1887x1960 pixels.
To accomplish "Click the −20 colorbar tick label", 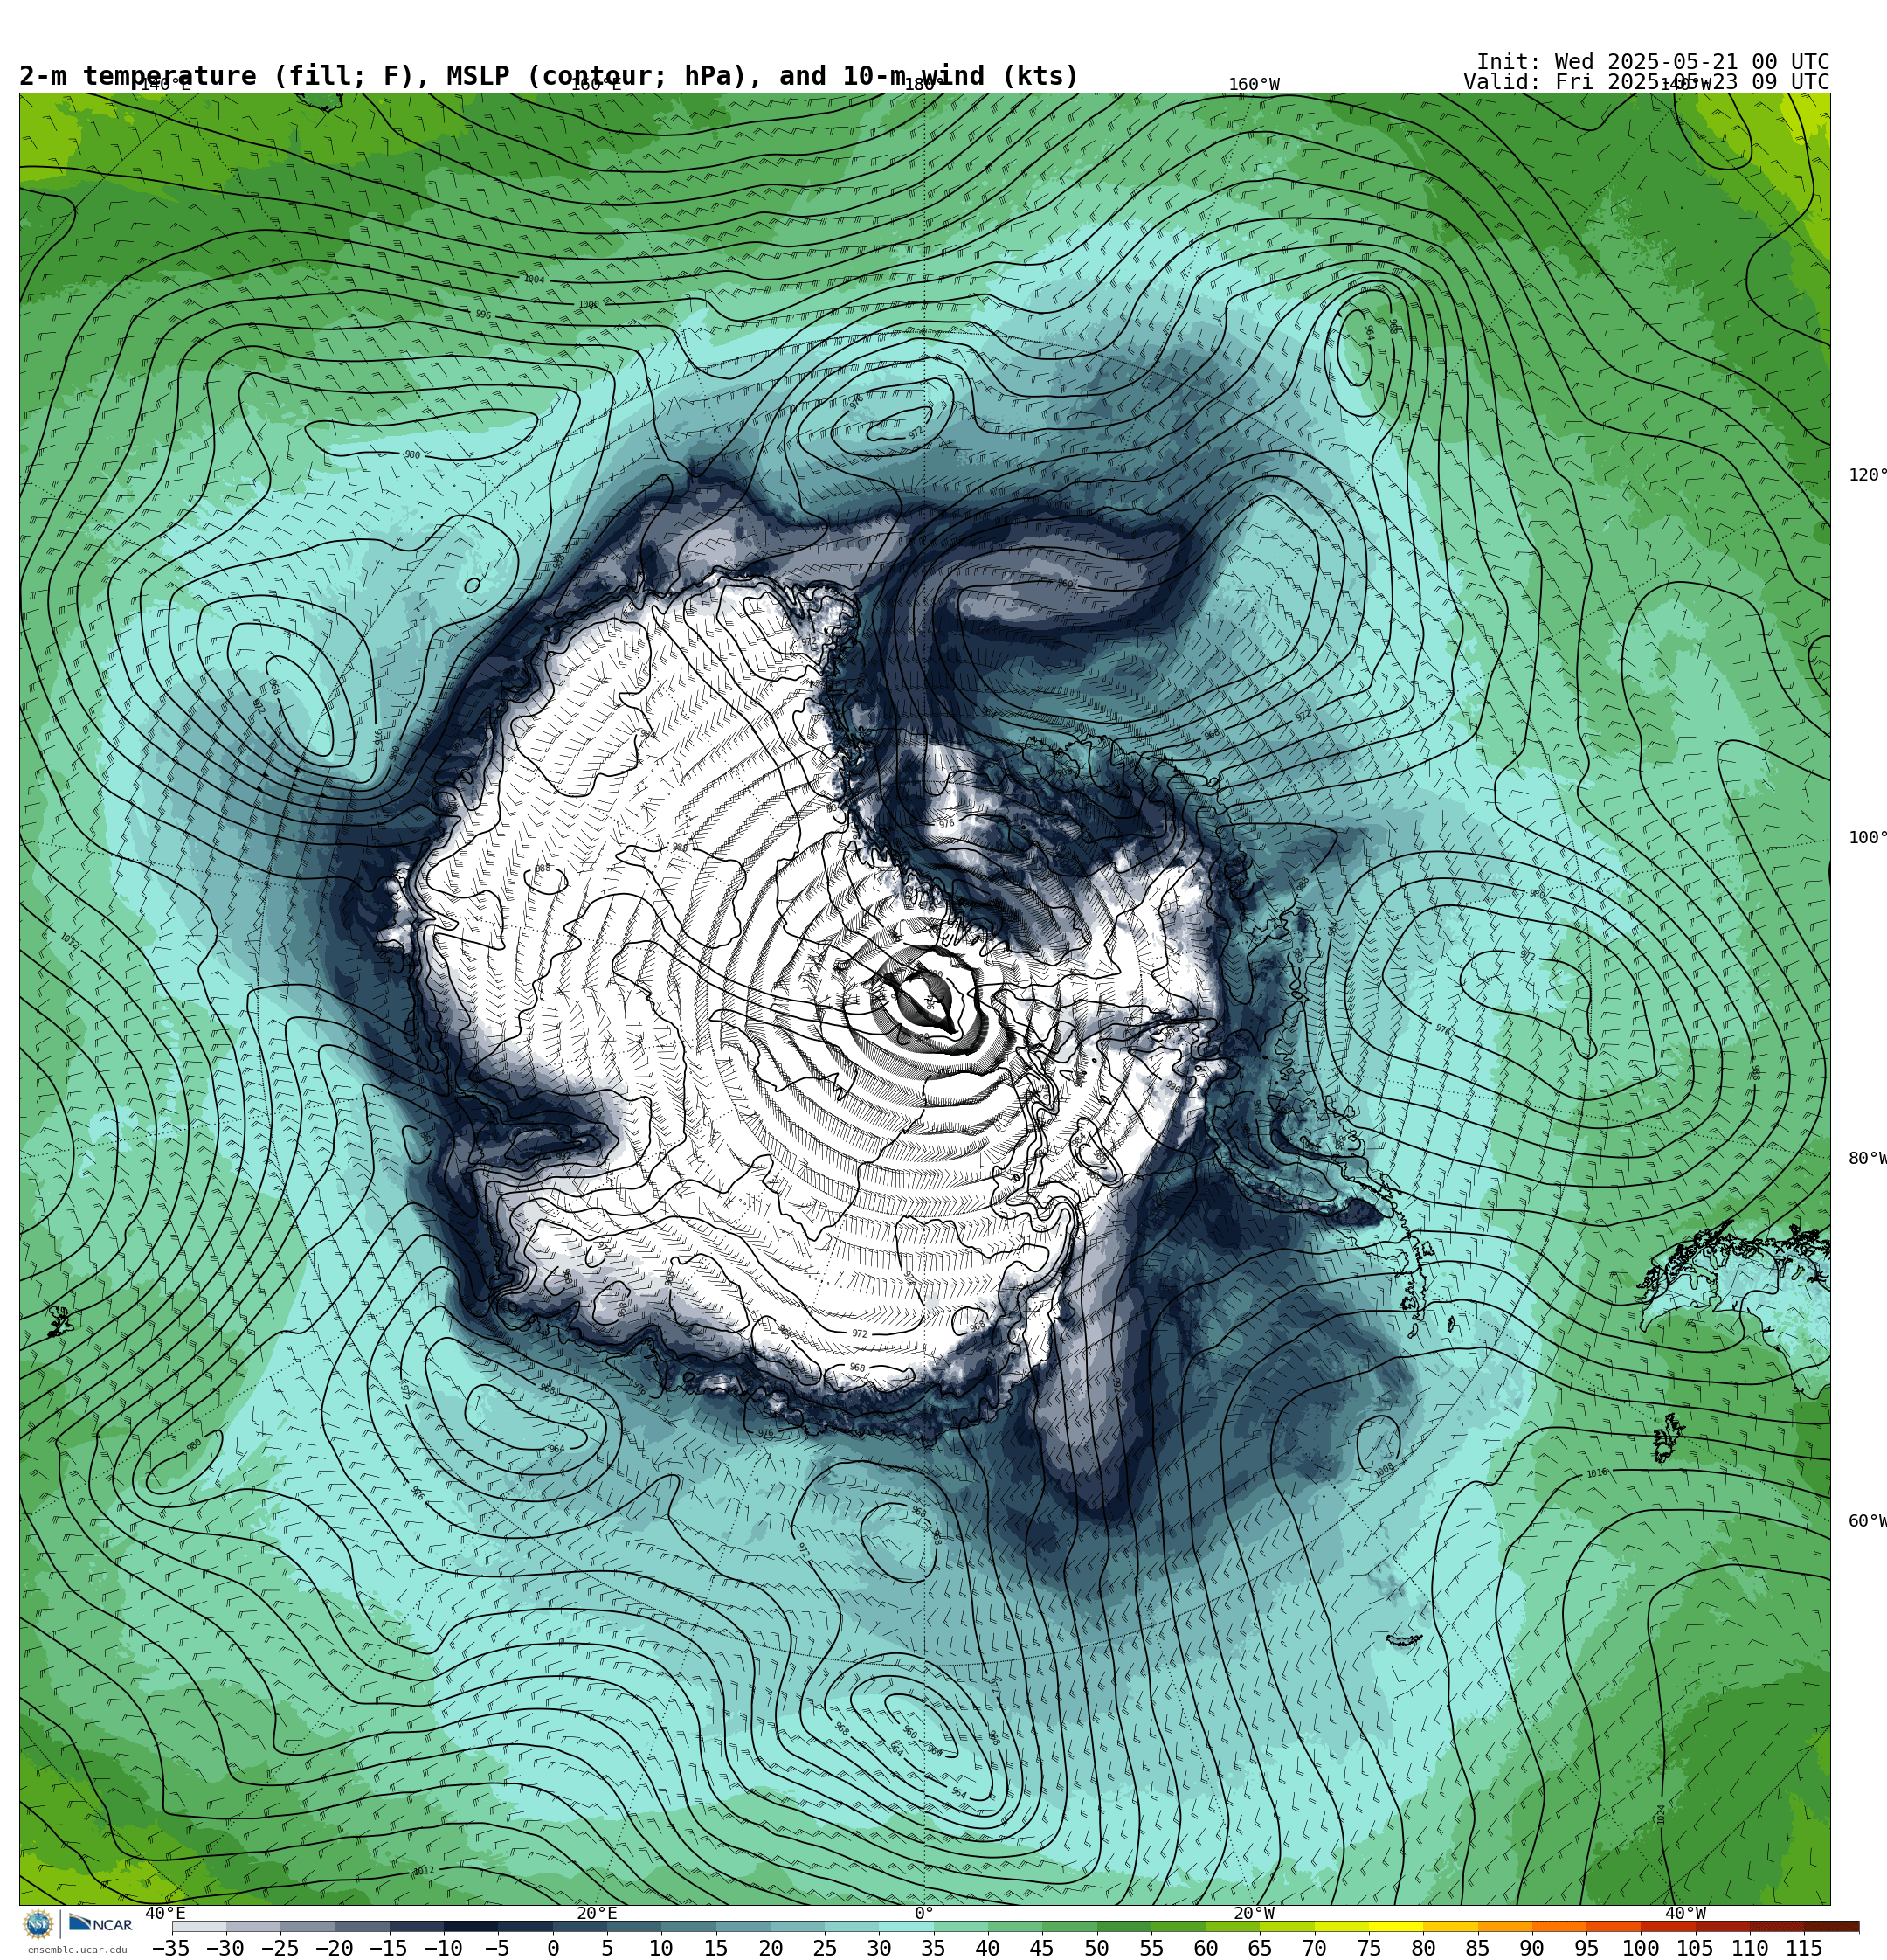I will (x=333, y=1948).
